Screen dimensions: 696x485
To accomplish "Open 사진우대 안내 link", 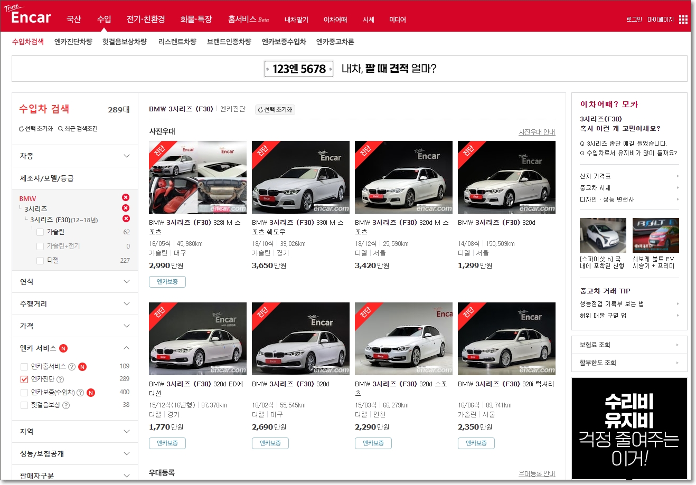I will point(537,132).
